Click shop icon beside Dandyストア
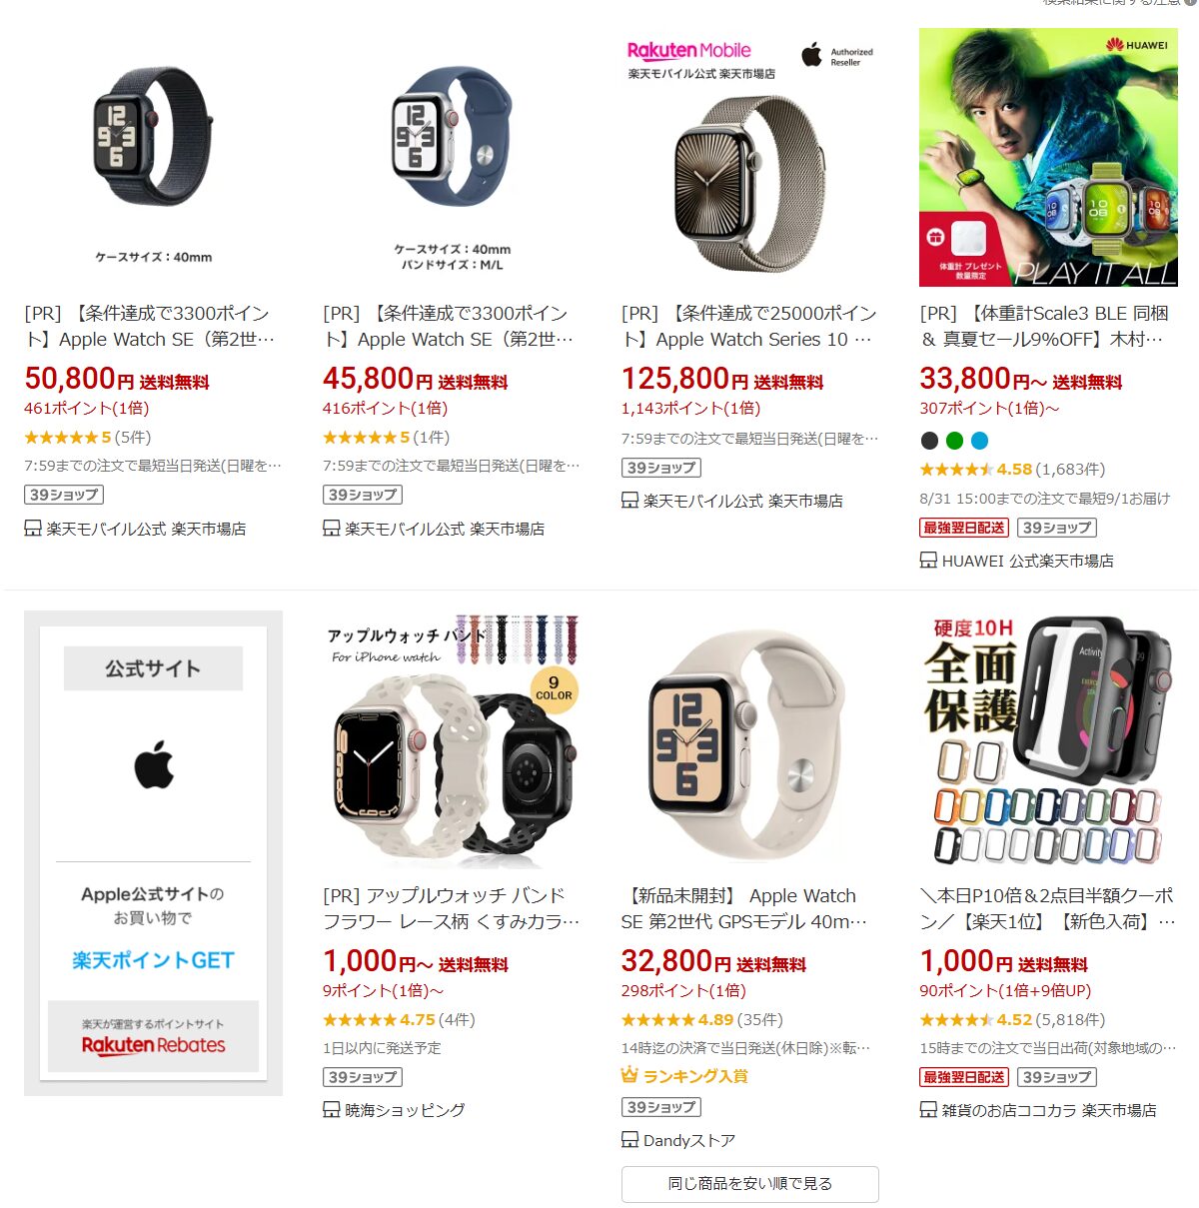 click(x=629, y=1140)
